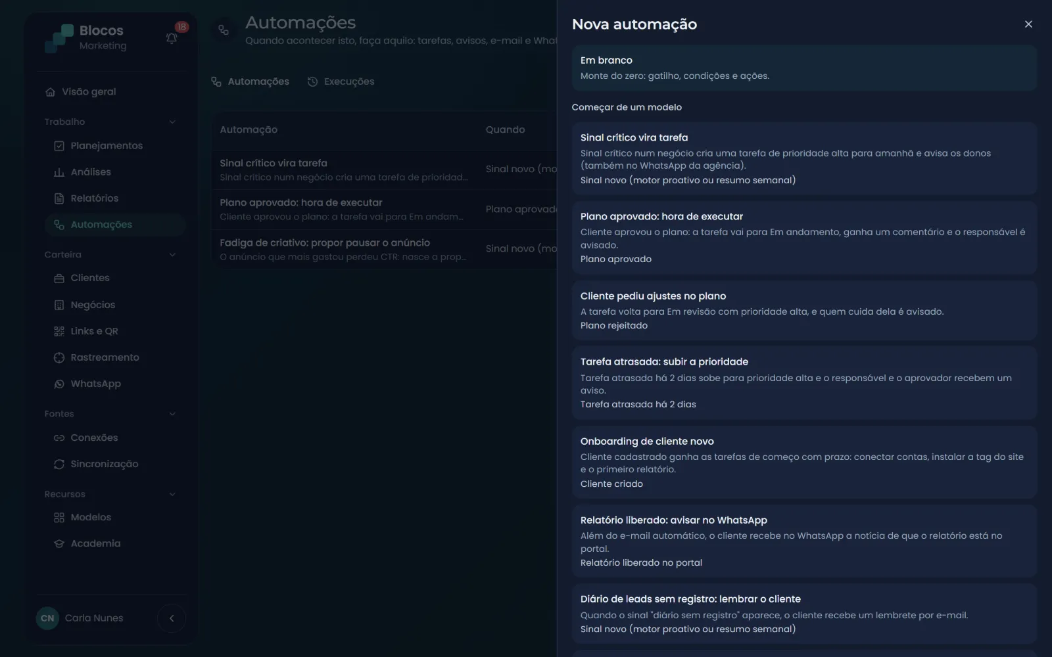Click the Clientes briefcase icon
The width and height of the screenshot is (1052, 657).
click(x=59, y=278)
